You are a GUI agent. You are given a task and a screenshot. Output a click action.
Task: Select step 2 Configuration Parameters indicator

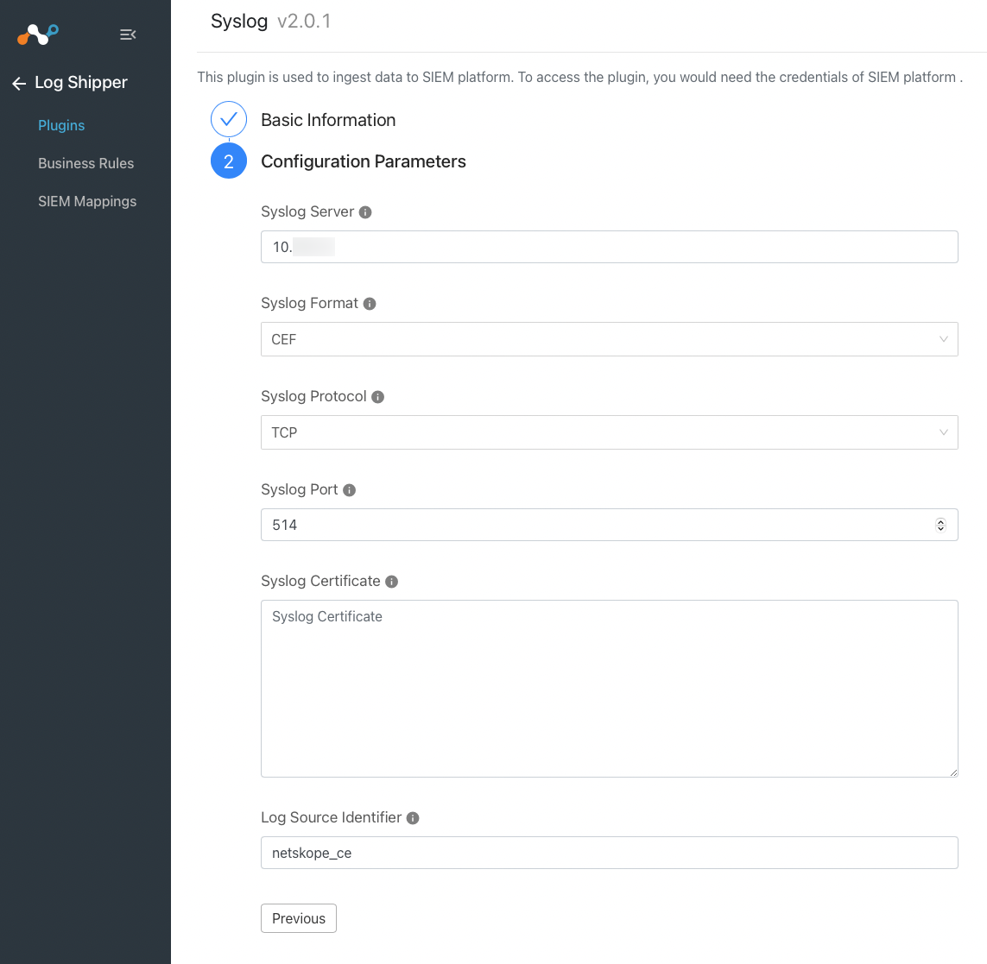[228, 161]
